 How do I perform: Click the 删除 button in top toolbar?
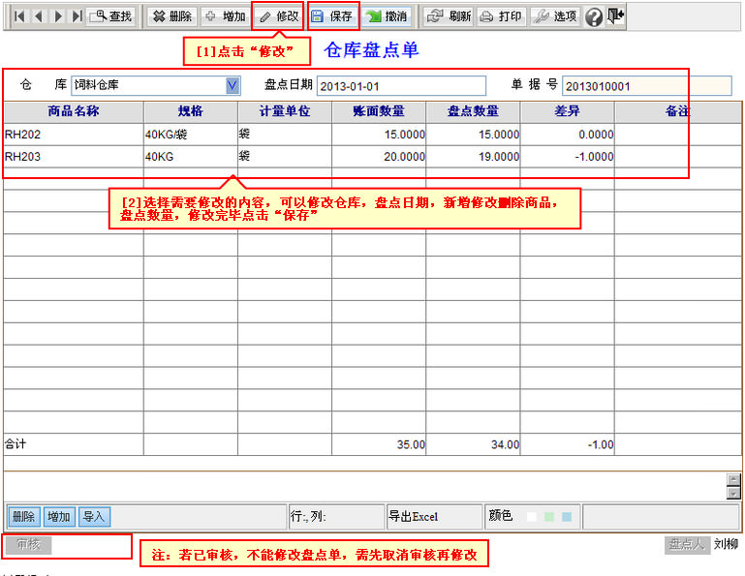[171, 16]
